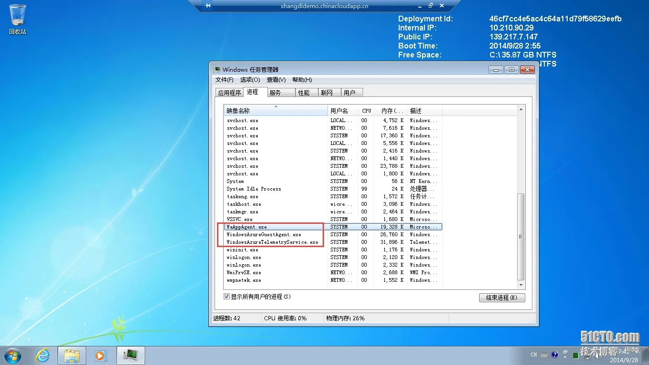
Task: Open the 选项(O) menu
Action: (250, 80)
